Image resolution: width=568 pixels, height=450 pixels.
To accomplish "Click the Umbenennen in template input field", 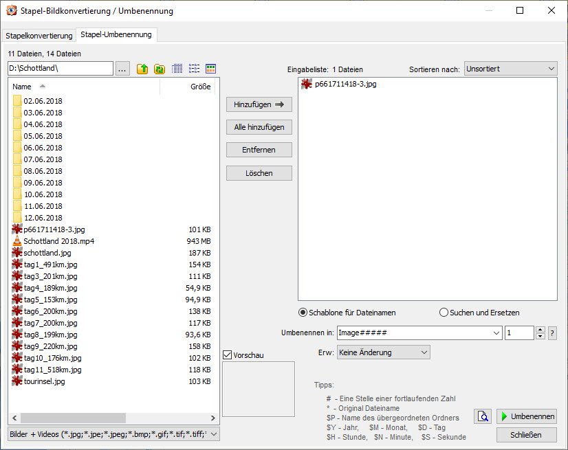I will pyautogui.click(x=413, y=333).
